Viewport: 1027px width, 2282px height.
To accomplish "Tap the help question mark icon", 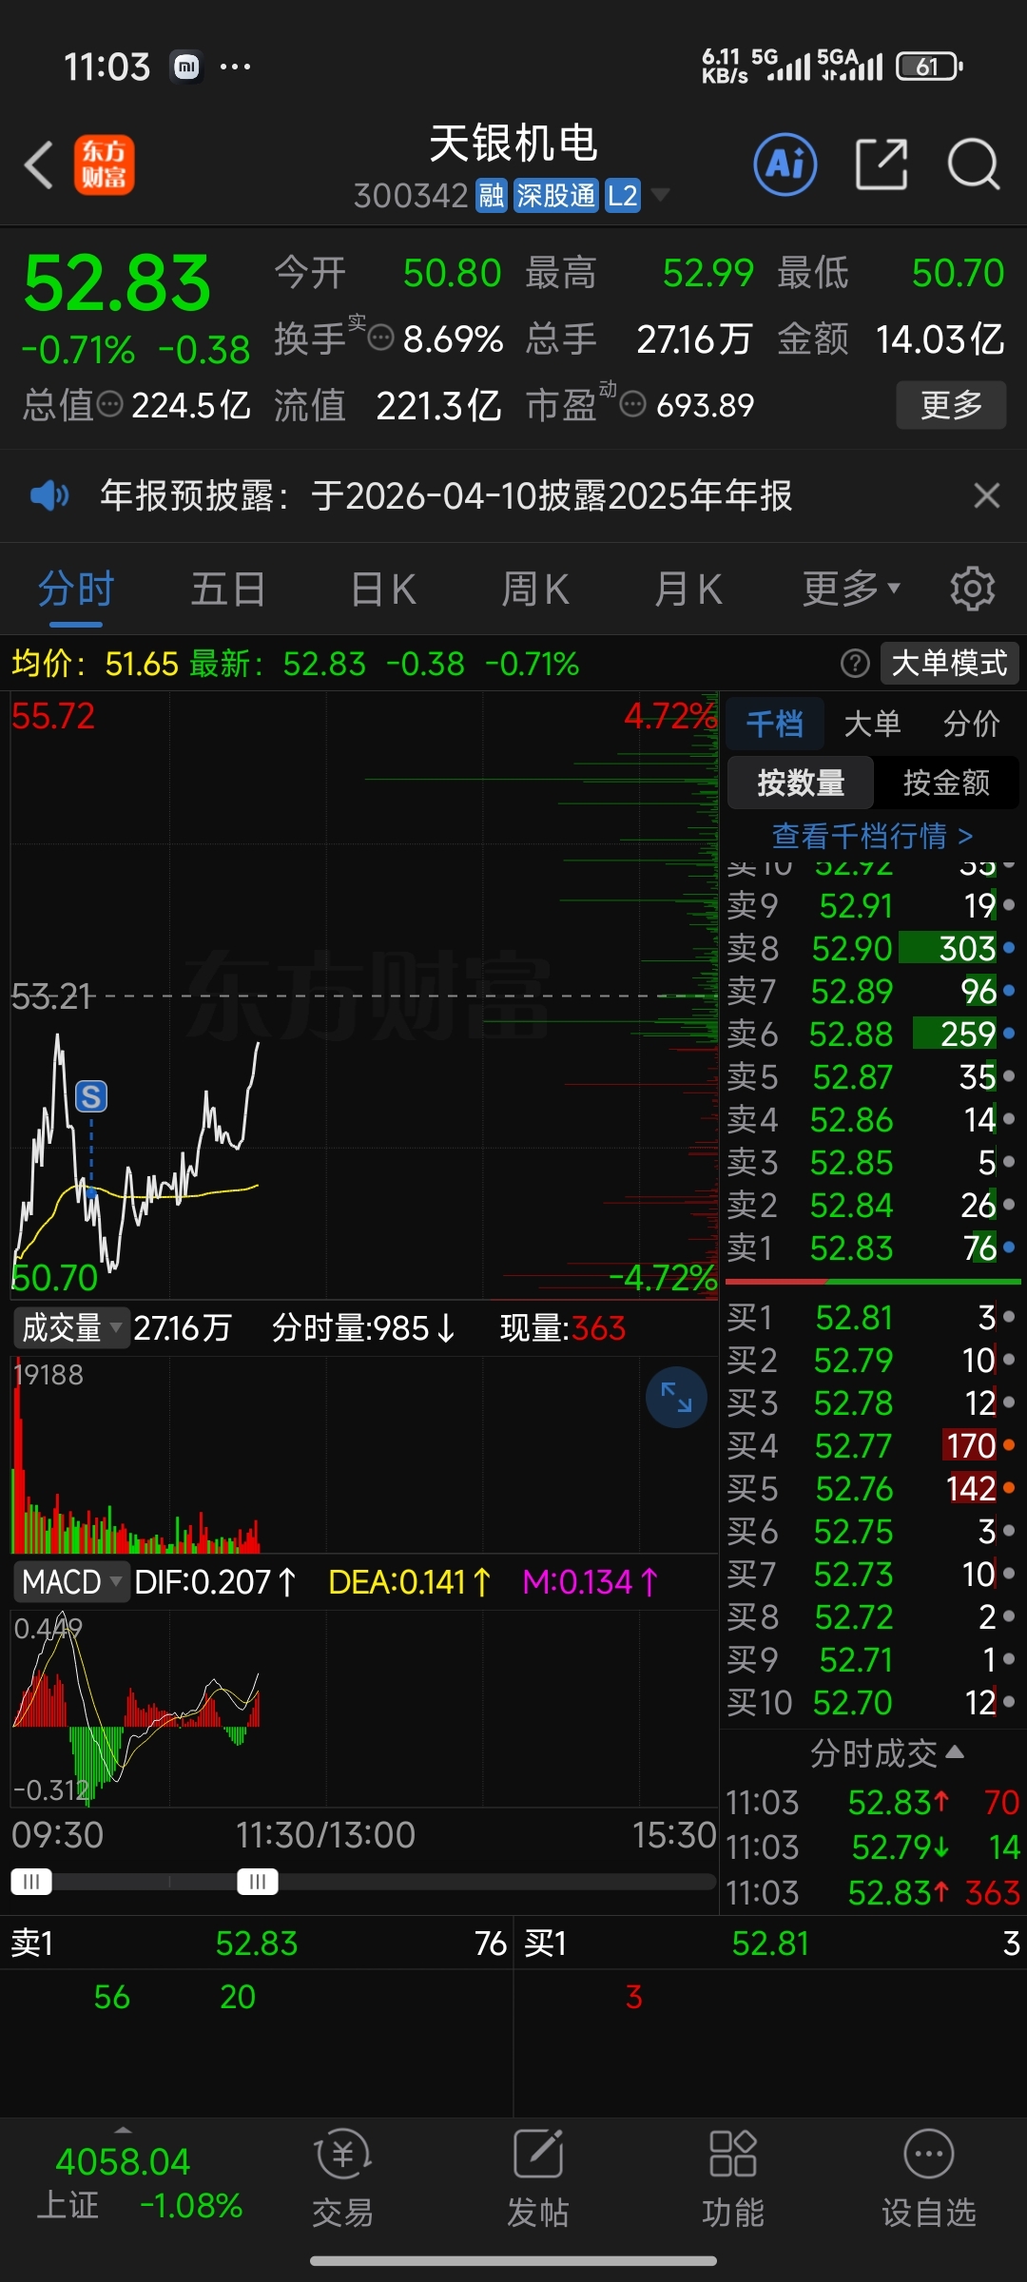I will [x=855, y=663].
